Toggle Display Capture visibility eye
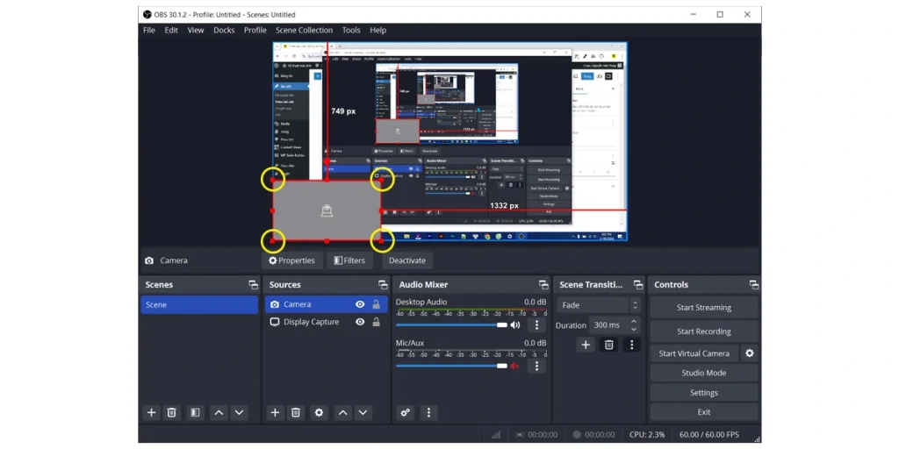This screenshot has width=899, height=449. coord(360,322)
